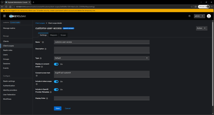Click the Name input field
The height and width of the screenshot is (115, 214).
[102, 42]
